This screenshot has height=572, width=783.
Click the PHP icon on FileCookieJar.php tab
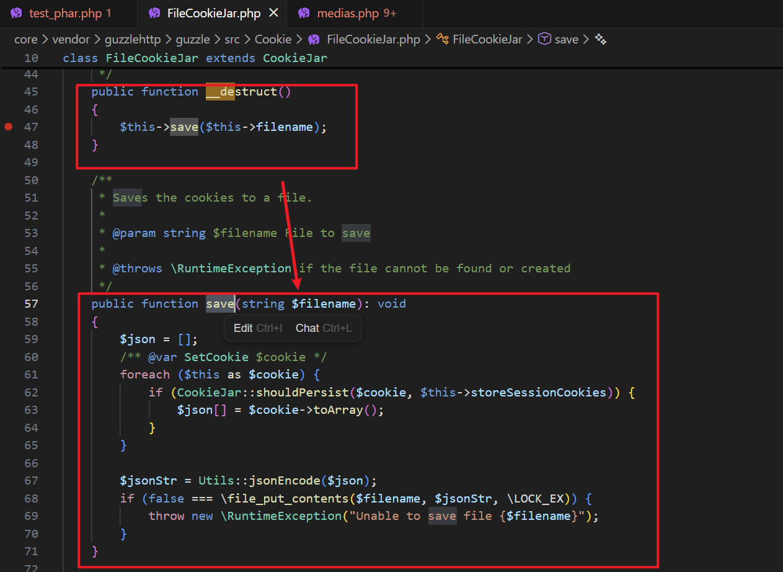154,13
